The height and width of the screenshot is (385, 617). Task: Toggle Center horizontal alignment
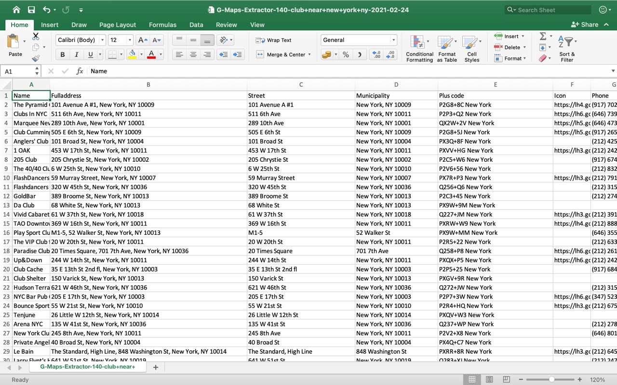pyautogui.click(x=193, y=54)
